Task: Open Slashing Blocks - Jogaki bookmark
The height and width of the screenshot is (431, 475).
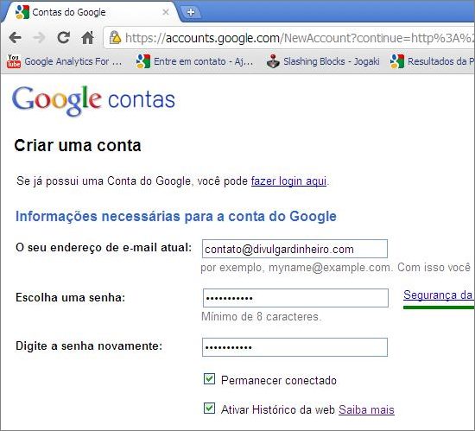Action: pyautogui.click(x=332, y=61)
